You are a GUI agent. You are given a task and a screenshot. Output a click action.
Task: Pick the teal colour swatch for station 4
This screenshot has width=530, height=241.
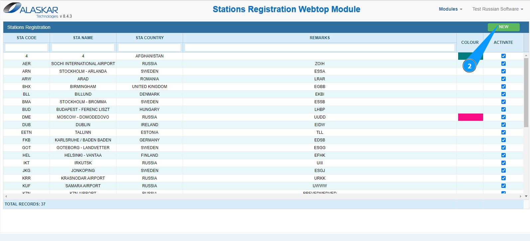point(470,56)
